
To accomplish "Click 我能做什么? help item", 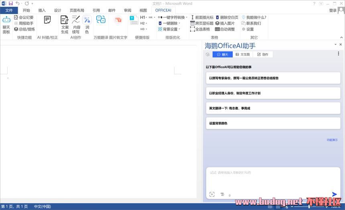I will 254,17.
